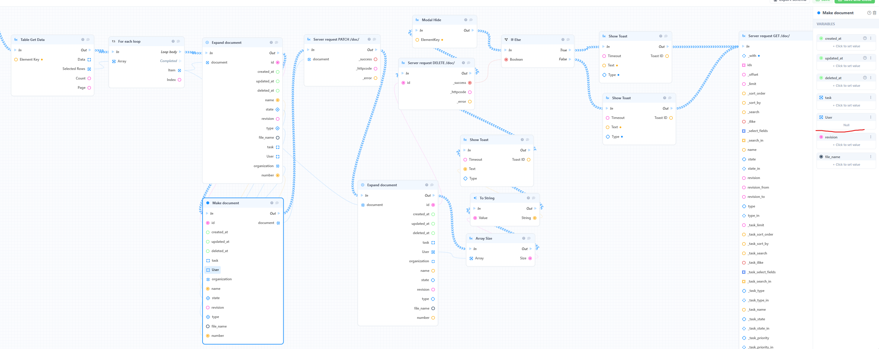Open three-dot menu for file_name variable
879x349 pixels.
pyautogui.click(x=871, y=157)
